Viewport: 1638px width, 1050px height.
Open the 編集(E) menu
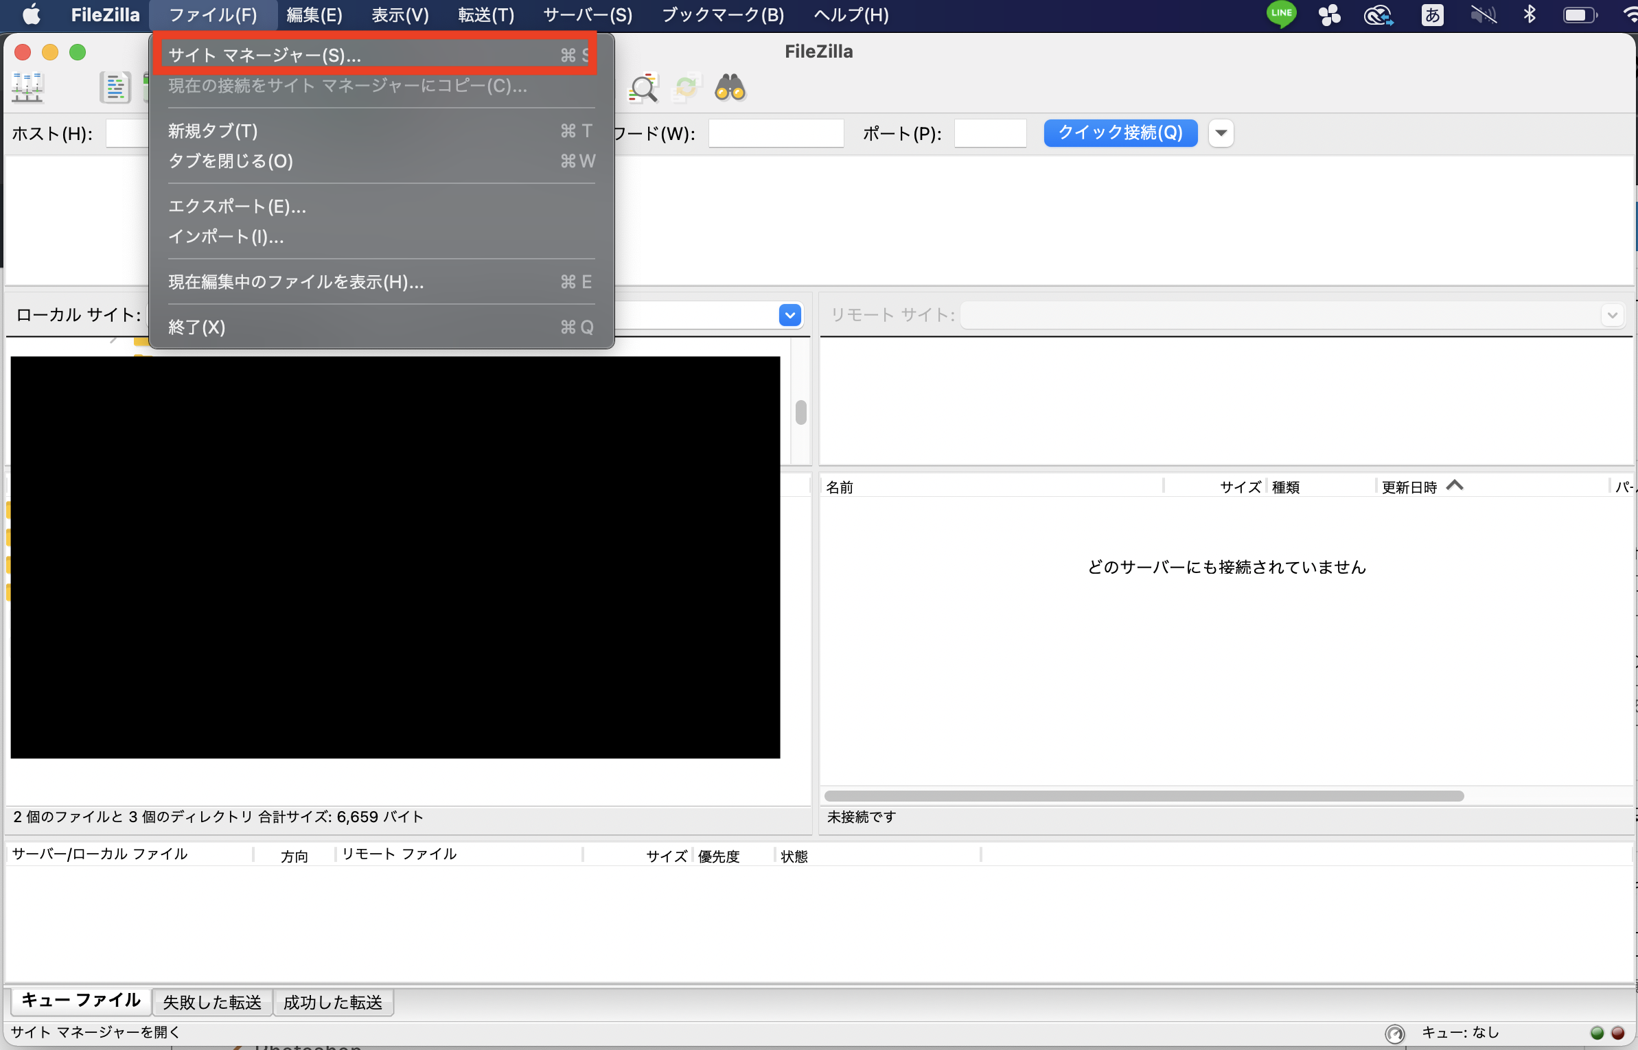click(314, 14)
